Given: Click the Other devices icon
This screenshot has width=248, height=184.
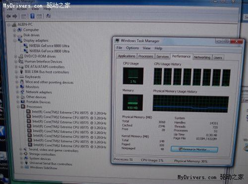Looking at the screenshot, I should [22, 97].
